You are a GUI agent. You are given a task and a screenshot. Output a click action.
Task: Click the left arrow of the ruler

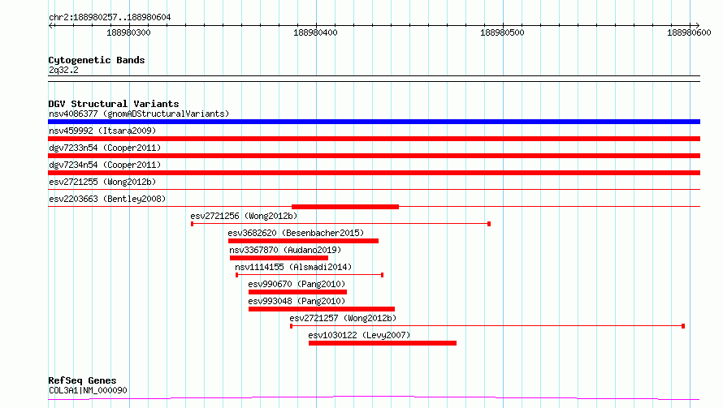(x=50, y=25)
